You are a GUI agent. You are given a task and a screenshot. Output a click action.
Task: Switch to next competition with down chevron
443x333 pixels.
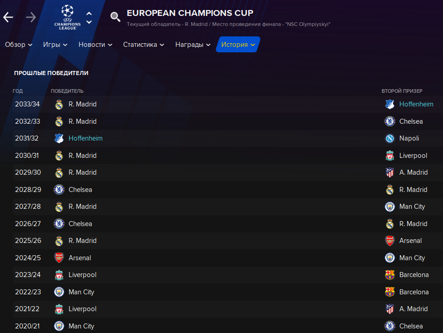[89, 22]
